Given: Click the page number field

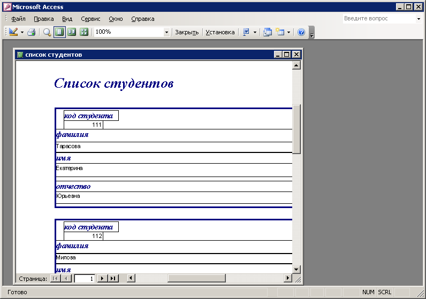Looking at the screenshot, I should (x=85, y=278).
